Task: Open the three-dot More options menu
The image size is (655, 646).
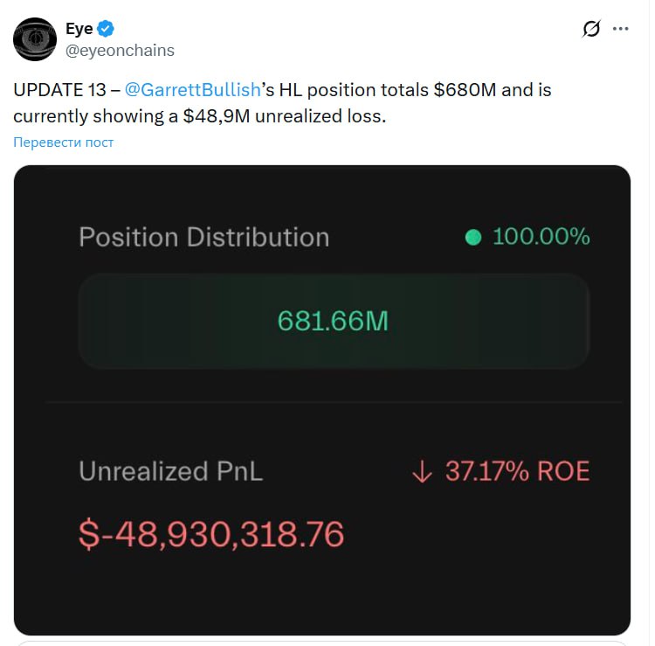Action: pos(621,29)
